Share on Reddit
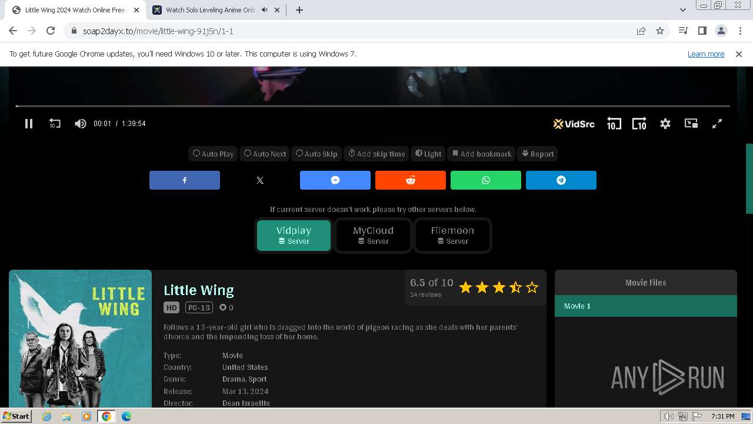Screen dimensions: 753x424 click(x=411, y=180)
